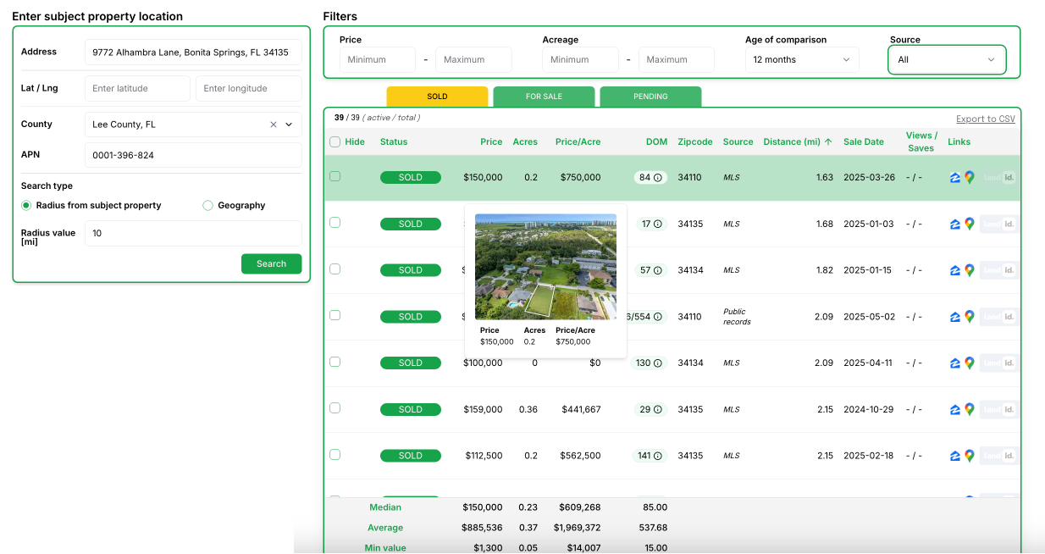Open Zillow link for 2024-10-29 sale row
1045x554 pixels.
955,409
